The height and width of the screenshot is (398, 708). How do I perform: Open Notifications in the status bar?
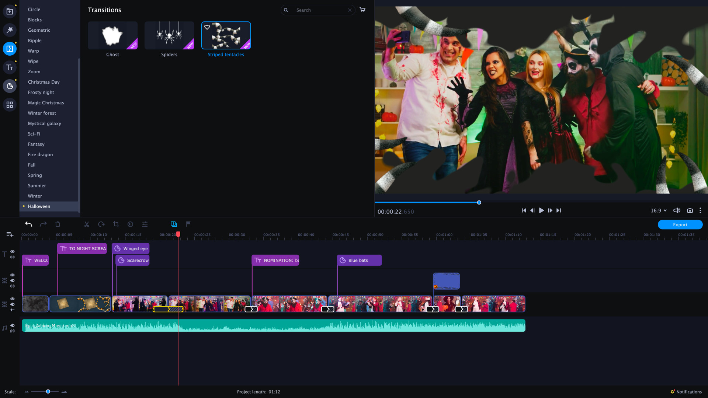[x=687, y=392]
